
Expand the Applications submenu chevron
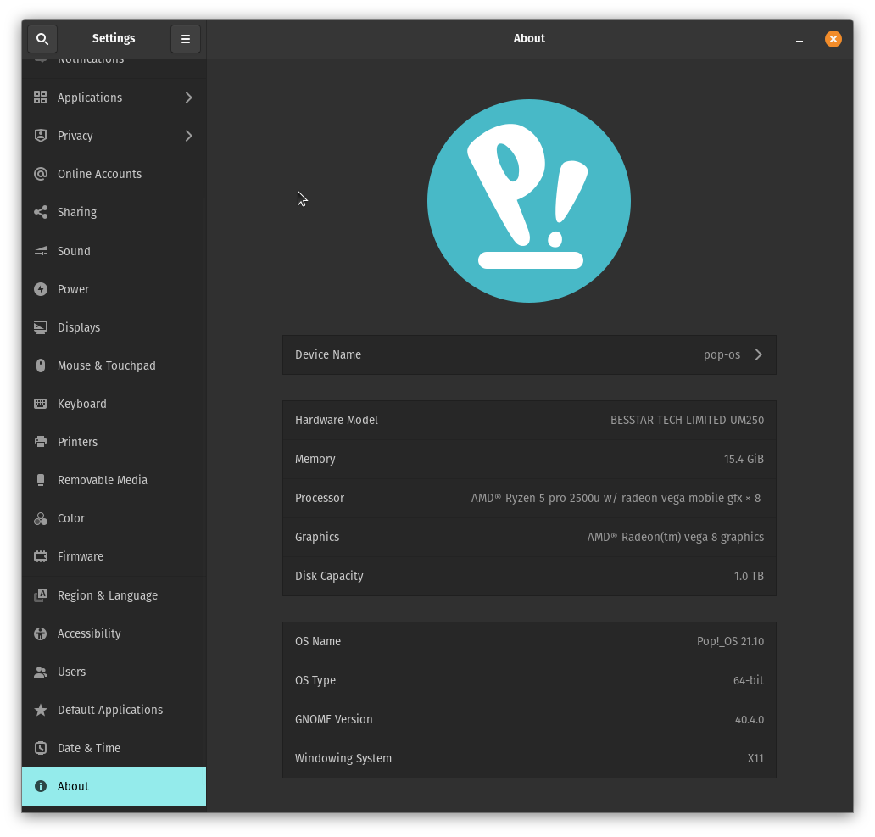coord(188,98)
